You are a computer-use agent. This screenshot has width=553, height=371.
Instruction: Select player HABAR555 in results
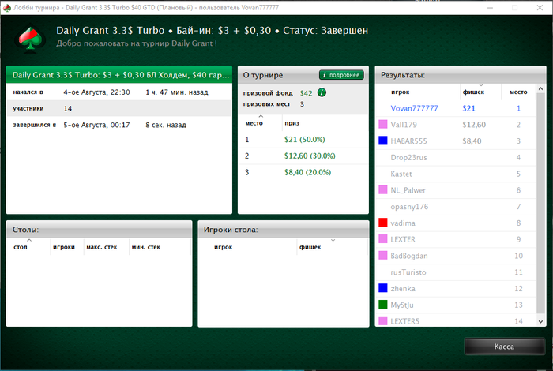coord(456,141)
